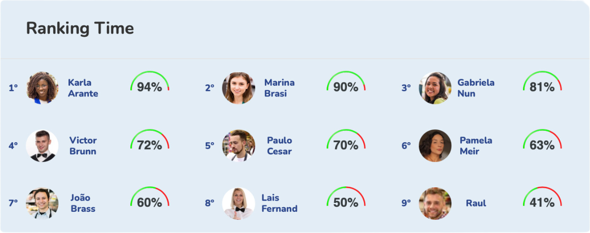Click the 94% progress gauge
This screenshot has width=590, height=233.
pyautogui.click(x=150, y=84)
